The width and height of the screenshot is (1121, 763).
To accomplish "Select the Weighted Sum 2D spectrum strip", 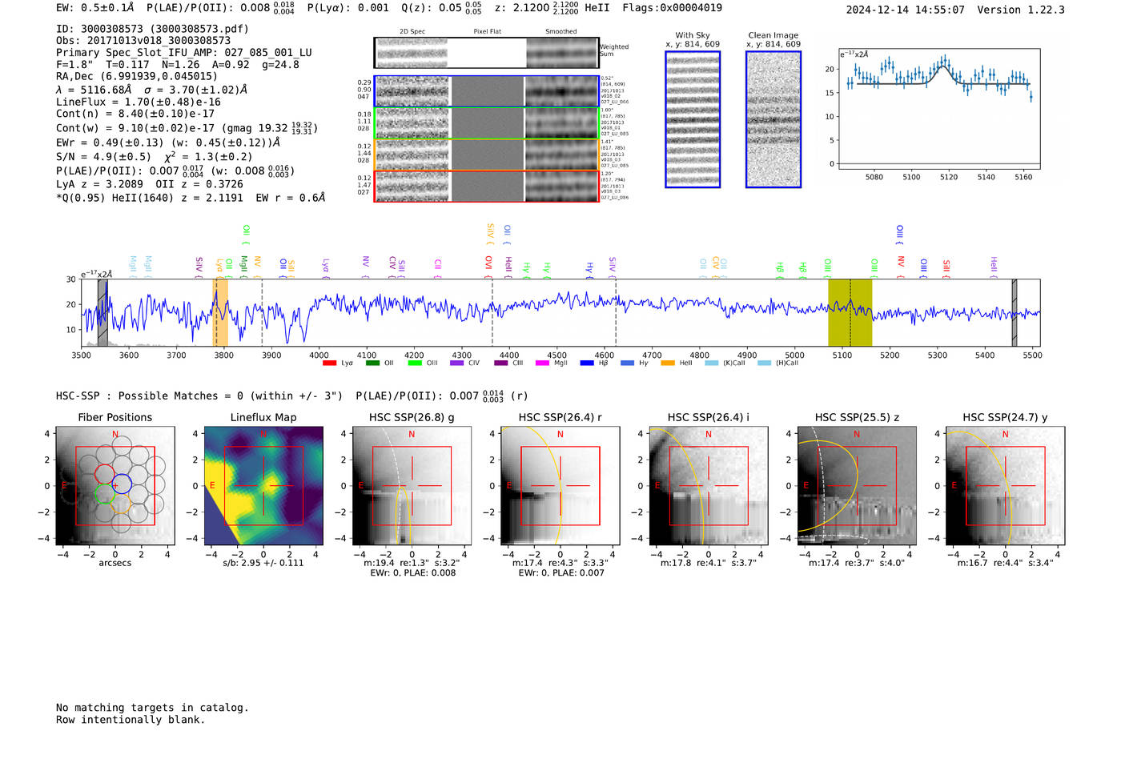I will [487, 53].
